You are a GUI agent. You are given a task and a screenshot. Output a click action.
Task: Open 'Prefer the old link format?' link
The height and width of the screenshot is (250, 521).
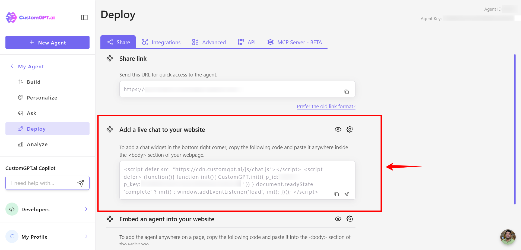pos(326,106)
